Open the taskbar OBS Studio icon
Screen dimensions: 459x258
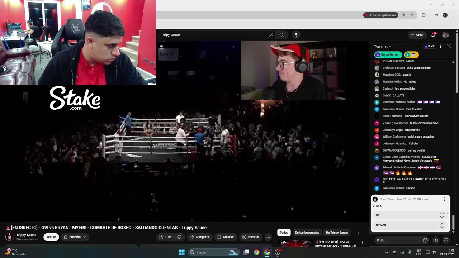pos(277,252)
